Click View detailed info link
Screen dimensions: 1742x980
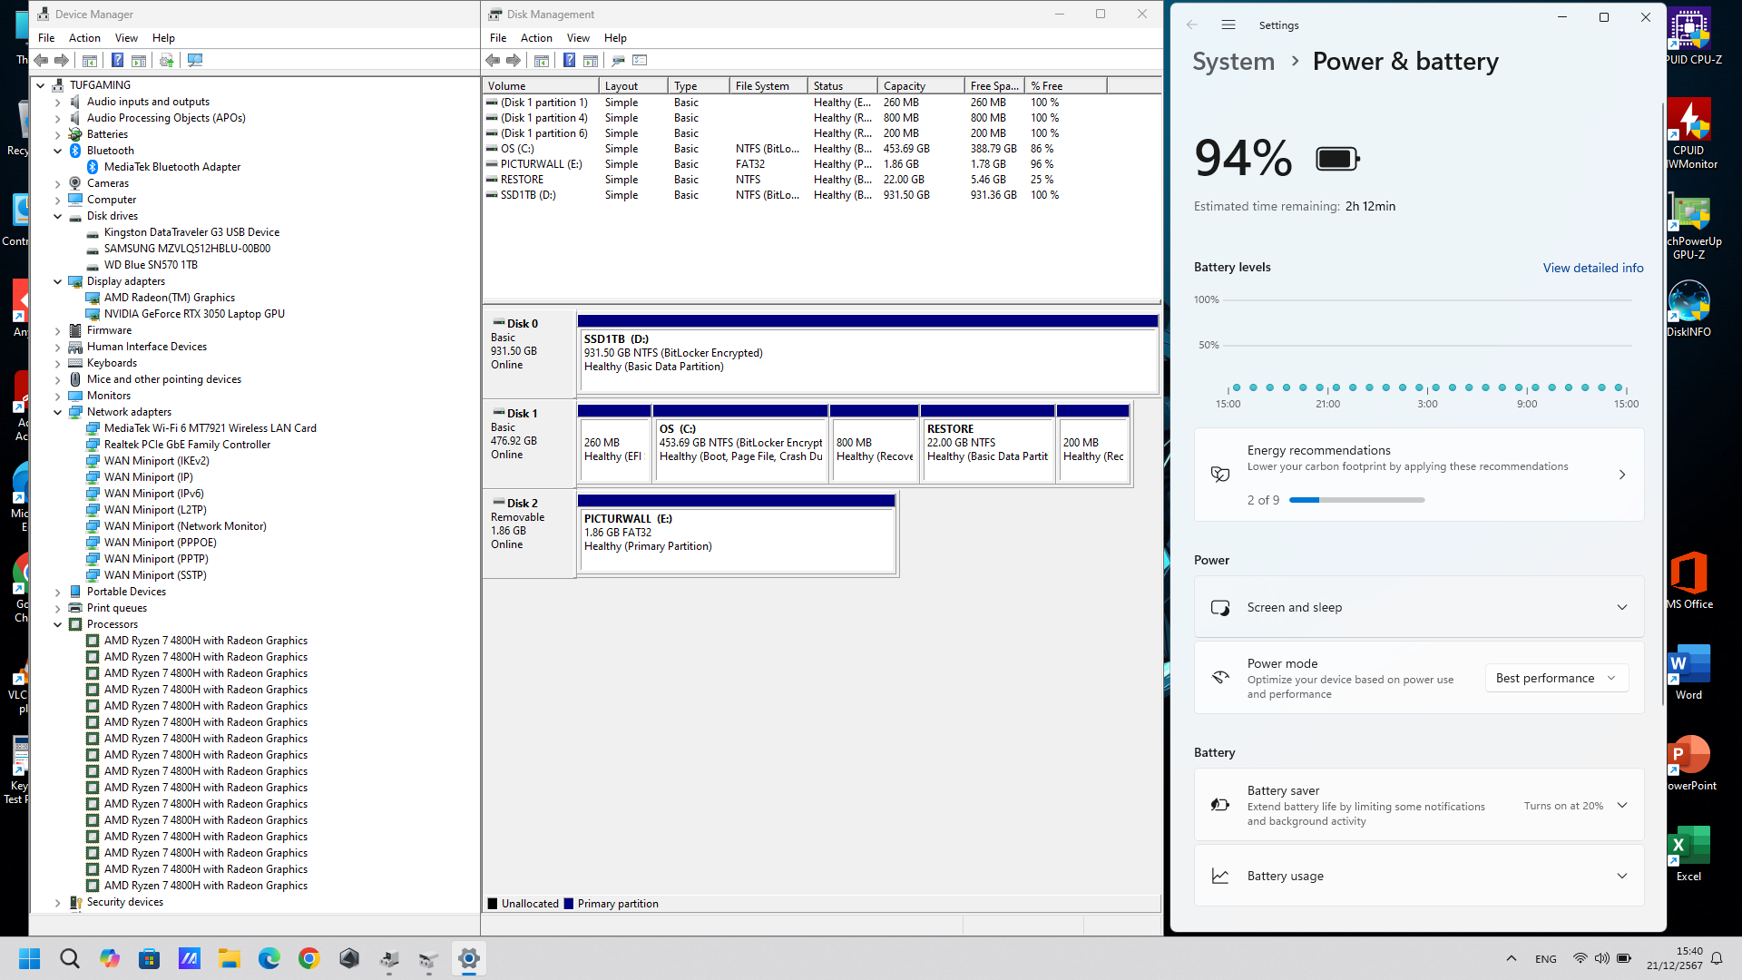(x=1593, y=268)
